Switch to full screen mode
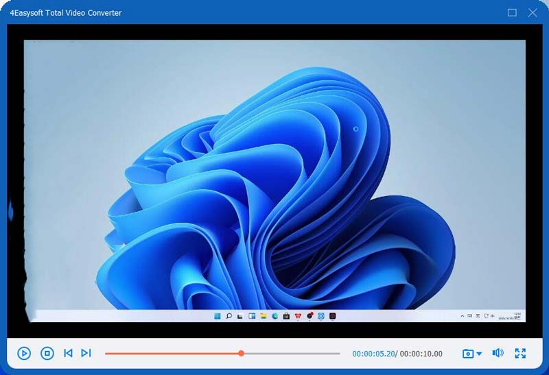Screen dimensions: 549x375 point(520,353)
